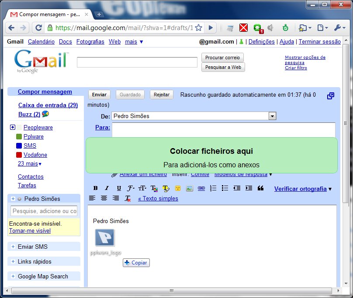Open the Contactos page
Screen dimensions: 353x298
(x=31, y=177)
